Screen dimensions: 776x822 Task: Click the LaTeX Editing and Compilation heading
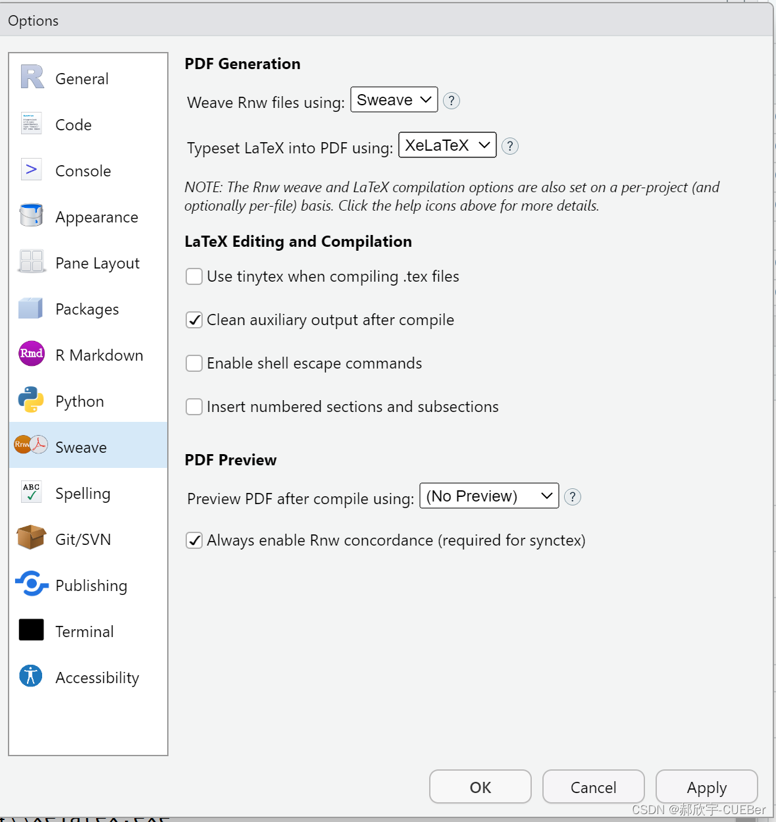coord(298,242)
